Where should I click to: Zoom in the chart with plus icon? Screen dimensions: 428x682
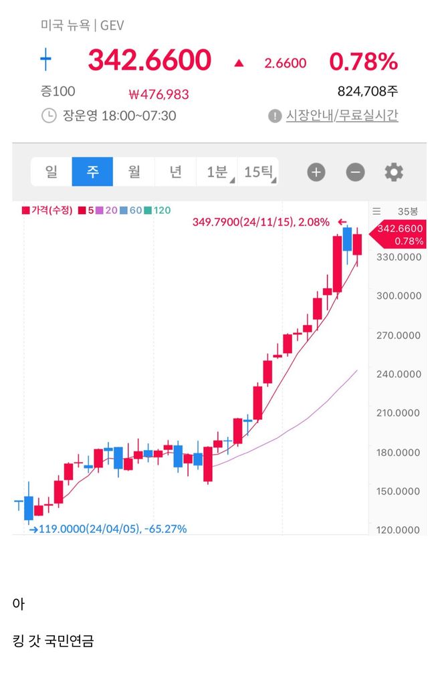coord(316,172)
